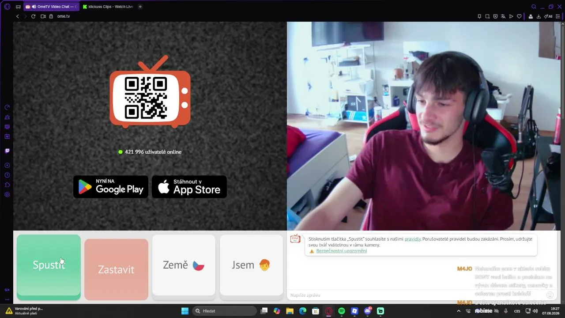Open File Explorer from taskbar
This screenshot has width=565, height=318.
pos(290,311)
